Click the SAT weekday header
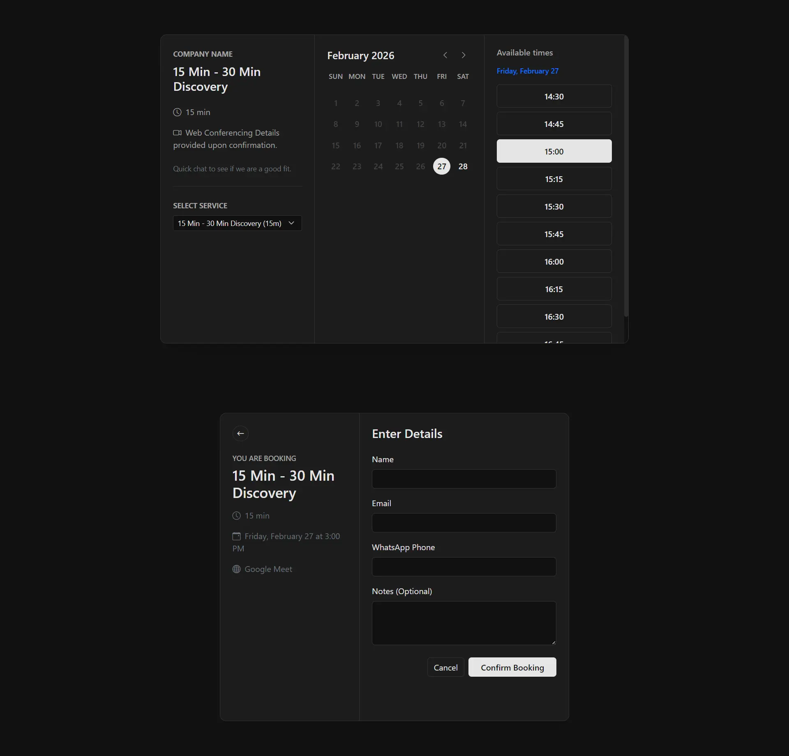Screen dimensions: 789x756 coord(463,76)
